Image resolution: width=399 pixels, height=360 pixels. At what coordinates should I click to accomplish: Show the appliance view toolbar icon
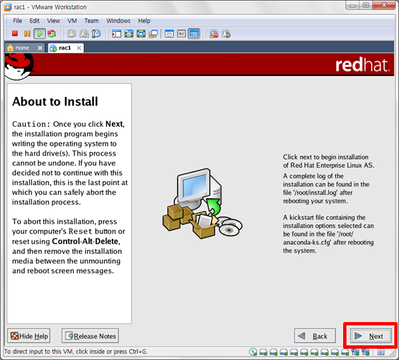182,34
